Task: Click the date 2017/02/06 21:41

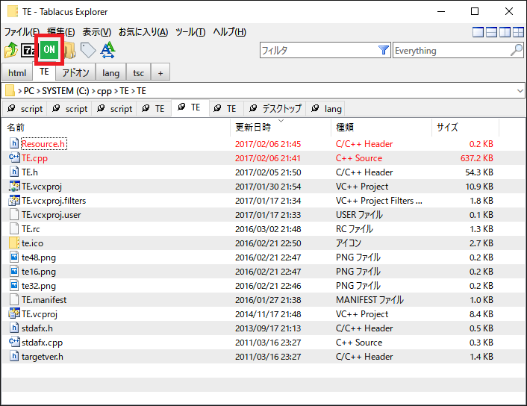Action: click(268, 158)
